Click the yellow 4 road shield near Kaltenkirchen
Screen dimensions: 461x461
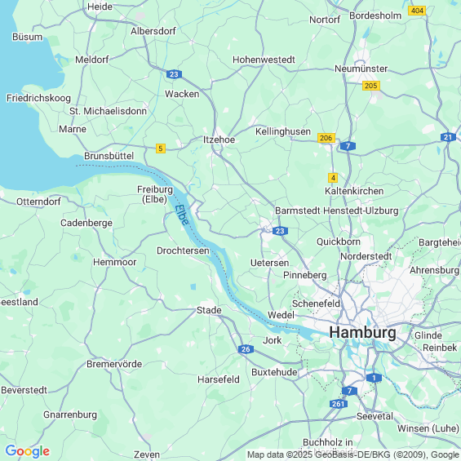(x=333, y=178)
